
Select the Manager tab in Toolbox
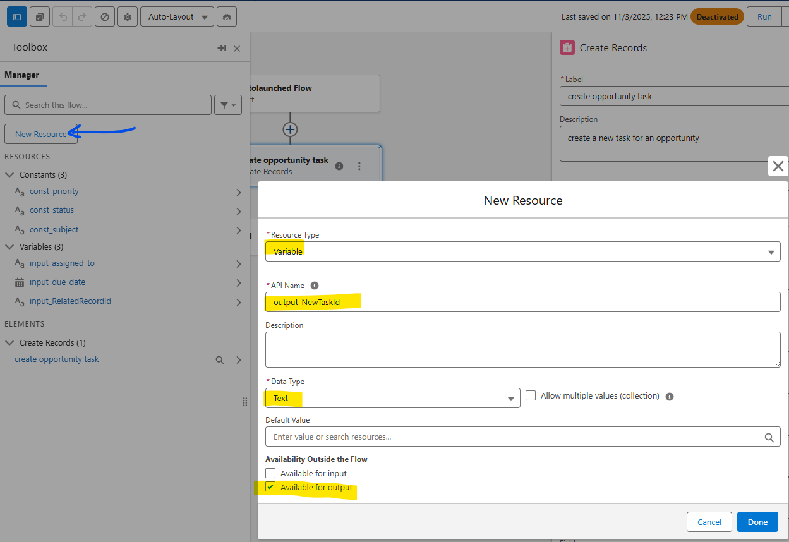(22, 75)
